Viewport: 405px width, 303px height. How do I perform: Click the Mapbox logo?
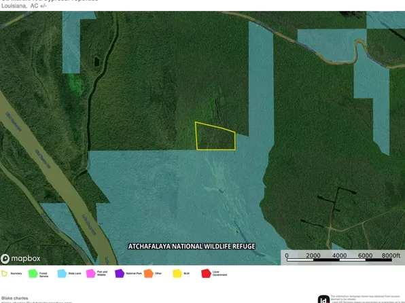(x=20, y=258)
